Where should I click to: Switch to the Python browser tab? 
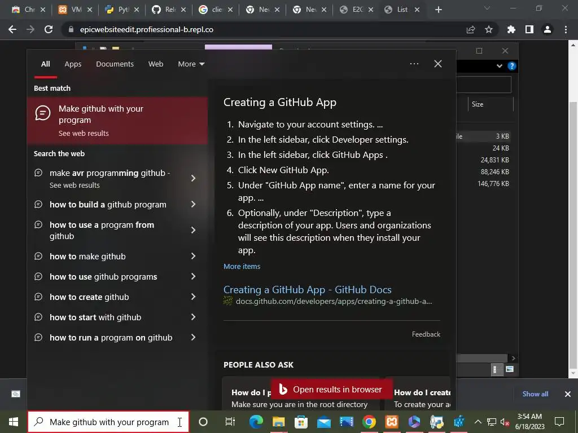point(122,10)
